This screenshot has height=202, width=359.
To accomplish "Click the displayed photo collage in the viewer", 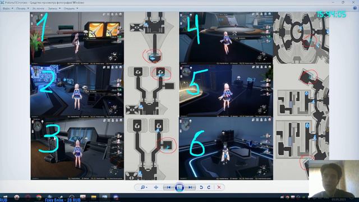I will [179, 96].
